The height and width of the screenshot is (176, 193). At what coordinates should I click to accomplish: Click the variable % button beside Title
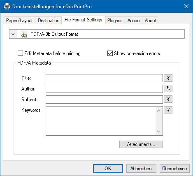[x=168, y=78]
